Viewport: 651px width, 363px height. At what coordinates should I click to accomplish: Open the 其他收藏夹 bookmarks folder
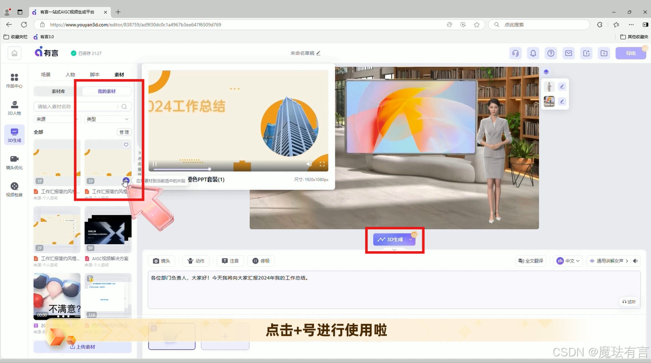point(634,37)
